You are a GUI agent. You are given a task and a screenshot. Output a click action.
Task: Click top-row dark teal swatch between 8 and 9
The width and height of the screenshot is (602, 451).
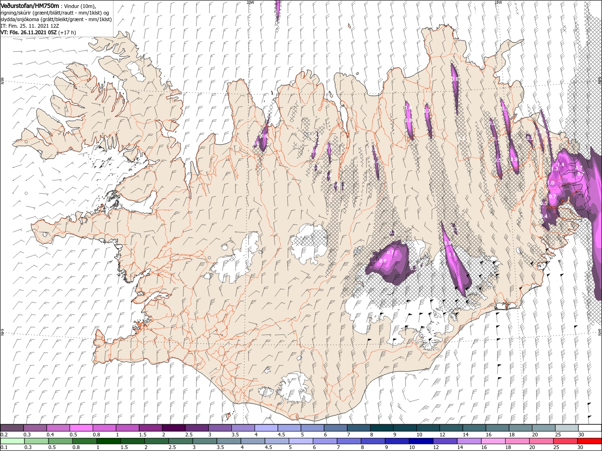[381, 428]
